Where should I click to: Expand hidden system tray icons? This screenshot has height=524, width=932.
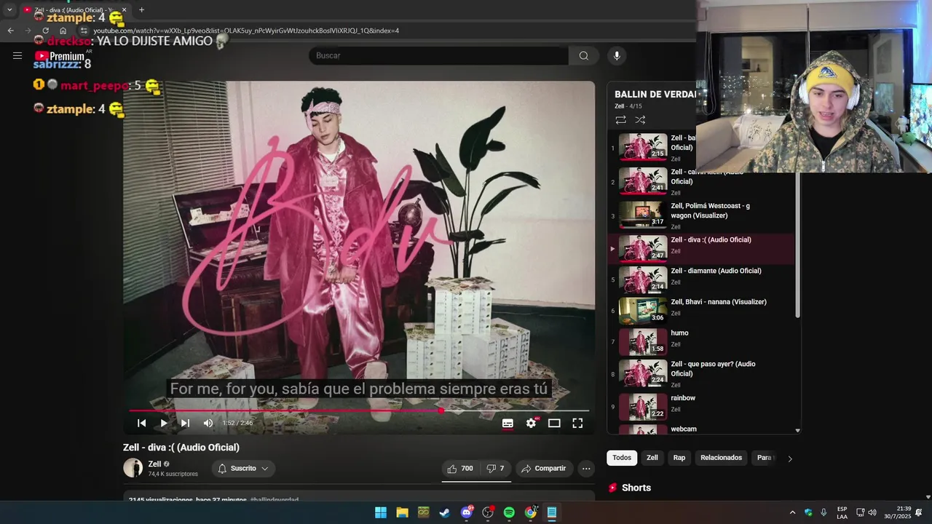(x=792, y=512)
